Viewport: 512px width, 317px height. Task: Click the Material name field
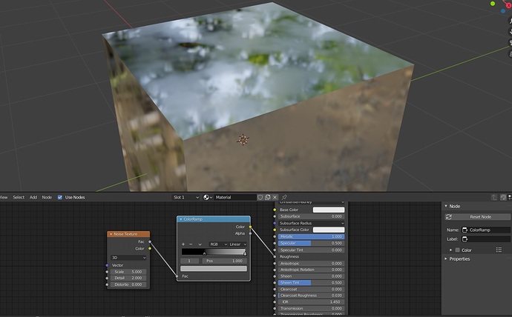coord(235,197)
